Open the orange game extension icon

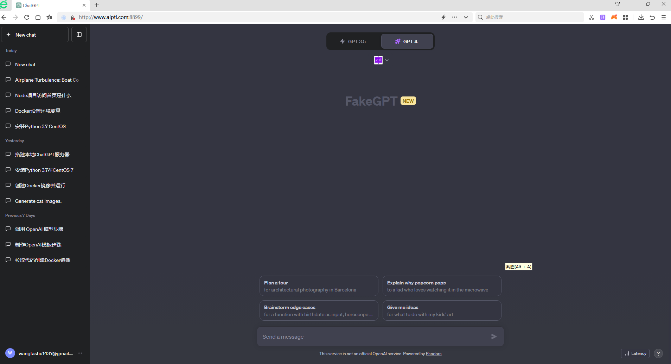point(614,17)
